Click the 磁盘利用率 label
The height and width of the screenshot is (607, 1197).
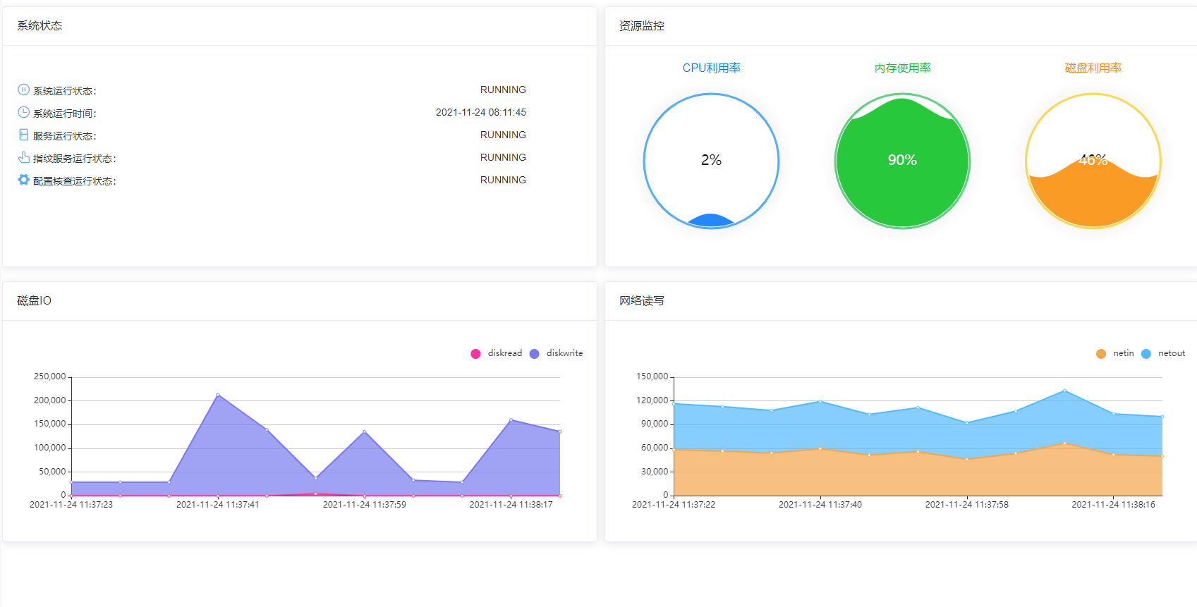coord(1093,68)
